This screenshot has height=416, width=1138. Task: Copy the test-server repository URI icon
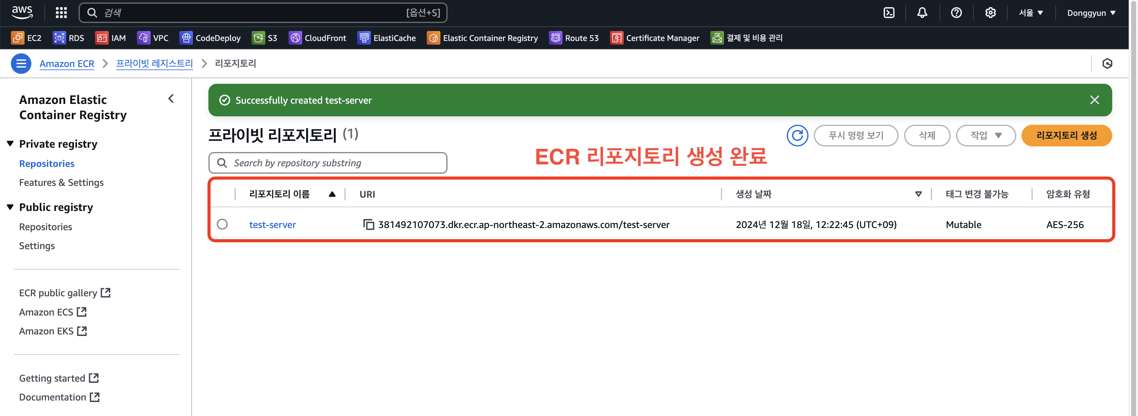click(x=368, y=225)
